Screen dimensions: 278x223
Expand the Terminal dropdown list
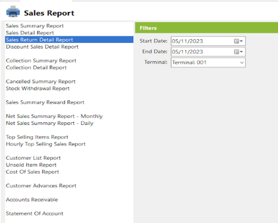(242, 63)
